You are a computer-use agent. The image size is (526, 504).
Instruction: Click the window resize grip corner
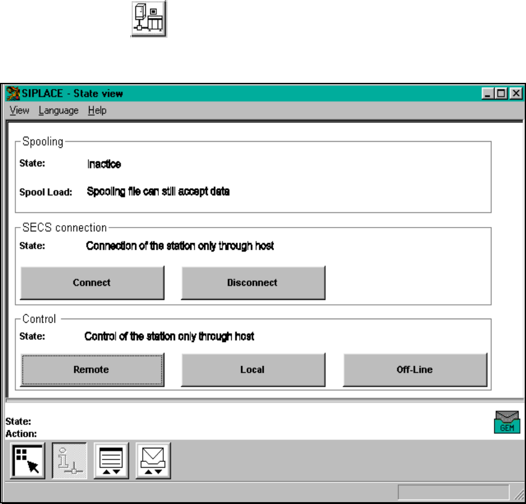(x=519, y=494)
